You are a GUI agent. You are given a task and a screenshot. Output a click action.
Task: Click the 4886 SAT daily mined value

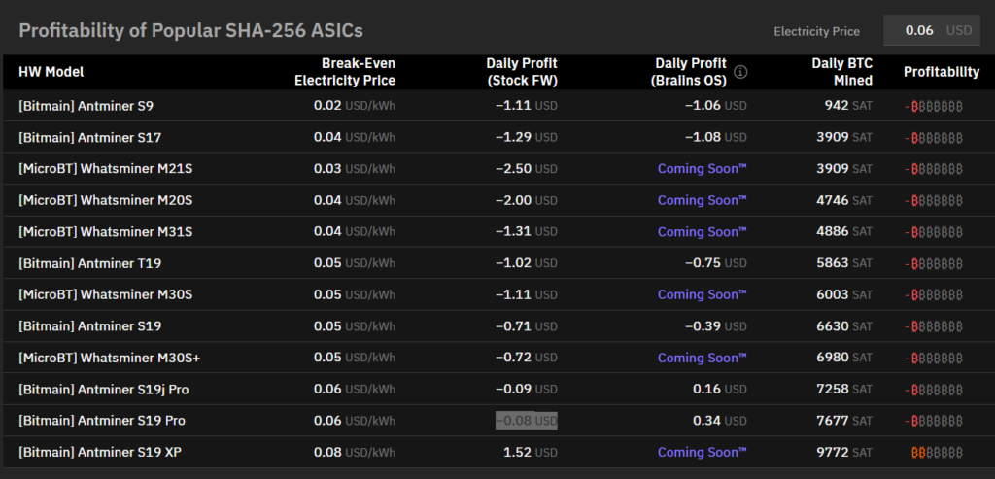click(x=844, y=232)
